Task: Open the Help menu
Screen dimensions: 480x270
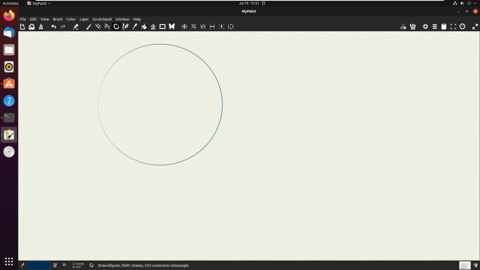Action: pyautogui.click(x=137, y=19)
